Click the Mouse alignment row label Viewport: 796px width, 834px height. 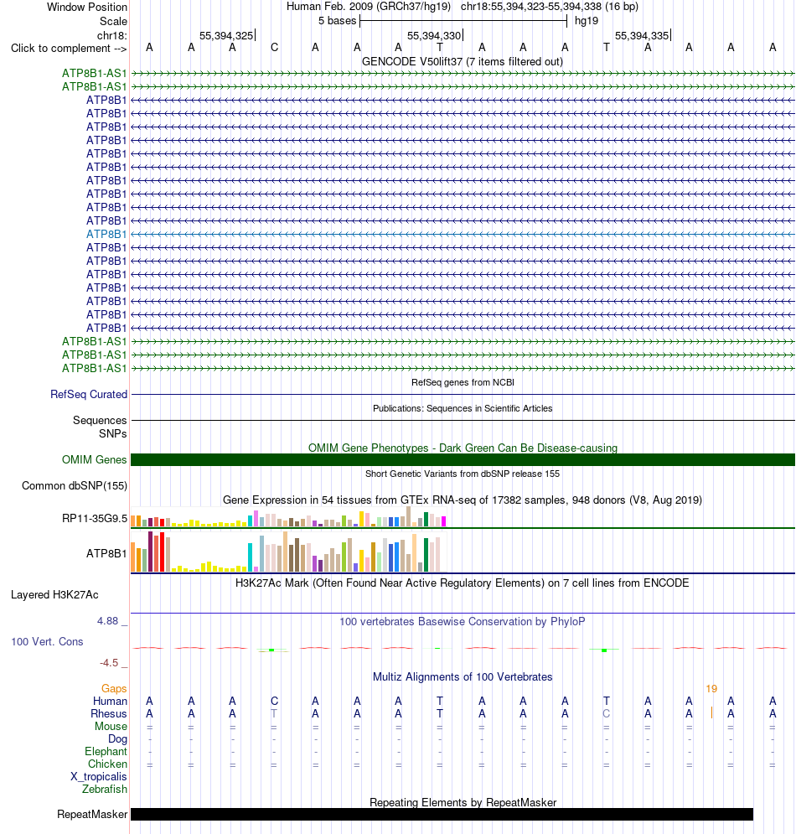click(x=111, y=726)
